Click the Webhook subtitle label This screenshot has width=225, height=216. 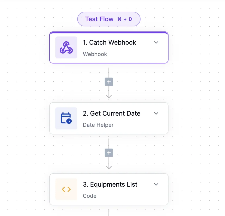coord(95,54)
